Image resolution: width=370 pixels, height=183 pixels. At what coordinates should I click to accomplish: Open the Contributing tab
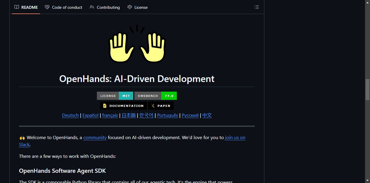105,7
